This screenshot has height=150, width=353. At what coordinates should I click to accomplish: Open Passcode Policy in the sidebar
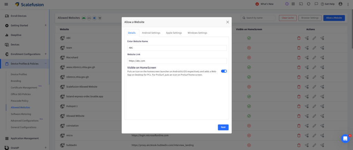[x=20, y=101]
